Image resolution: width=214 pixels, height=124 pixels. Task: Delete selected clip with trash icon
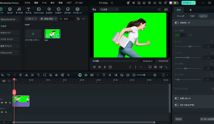pyautogui.click(x=20, y=75)
